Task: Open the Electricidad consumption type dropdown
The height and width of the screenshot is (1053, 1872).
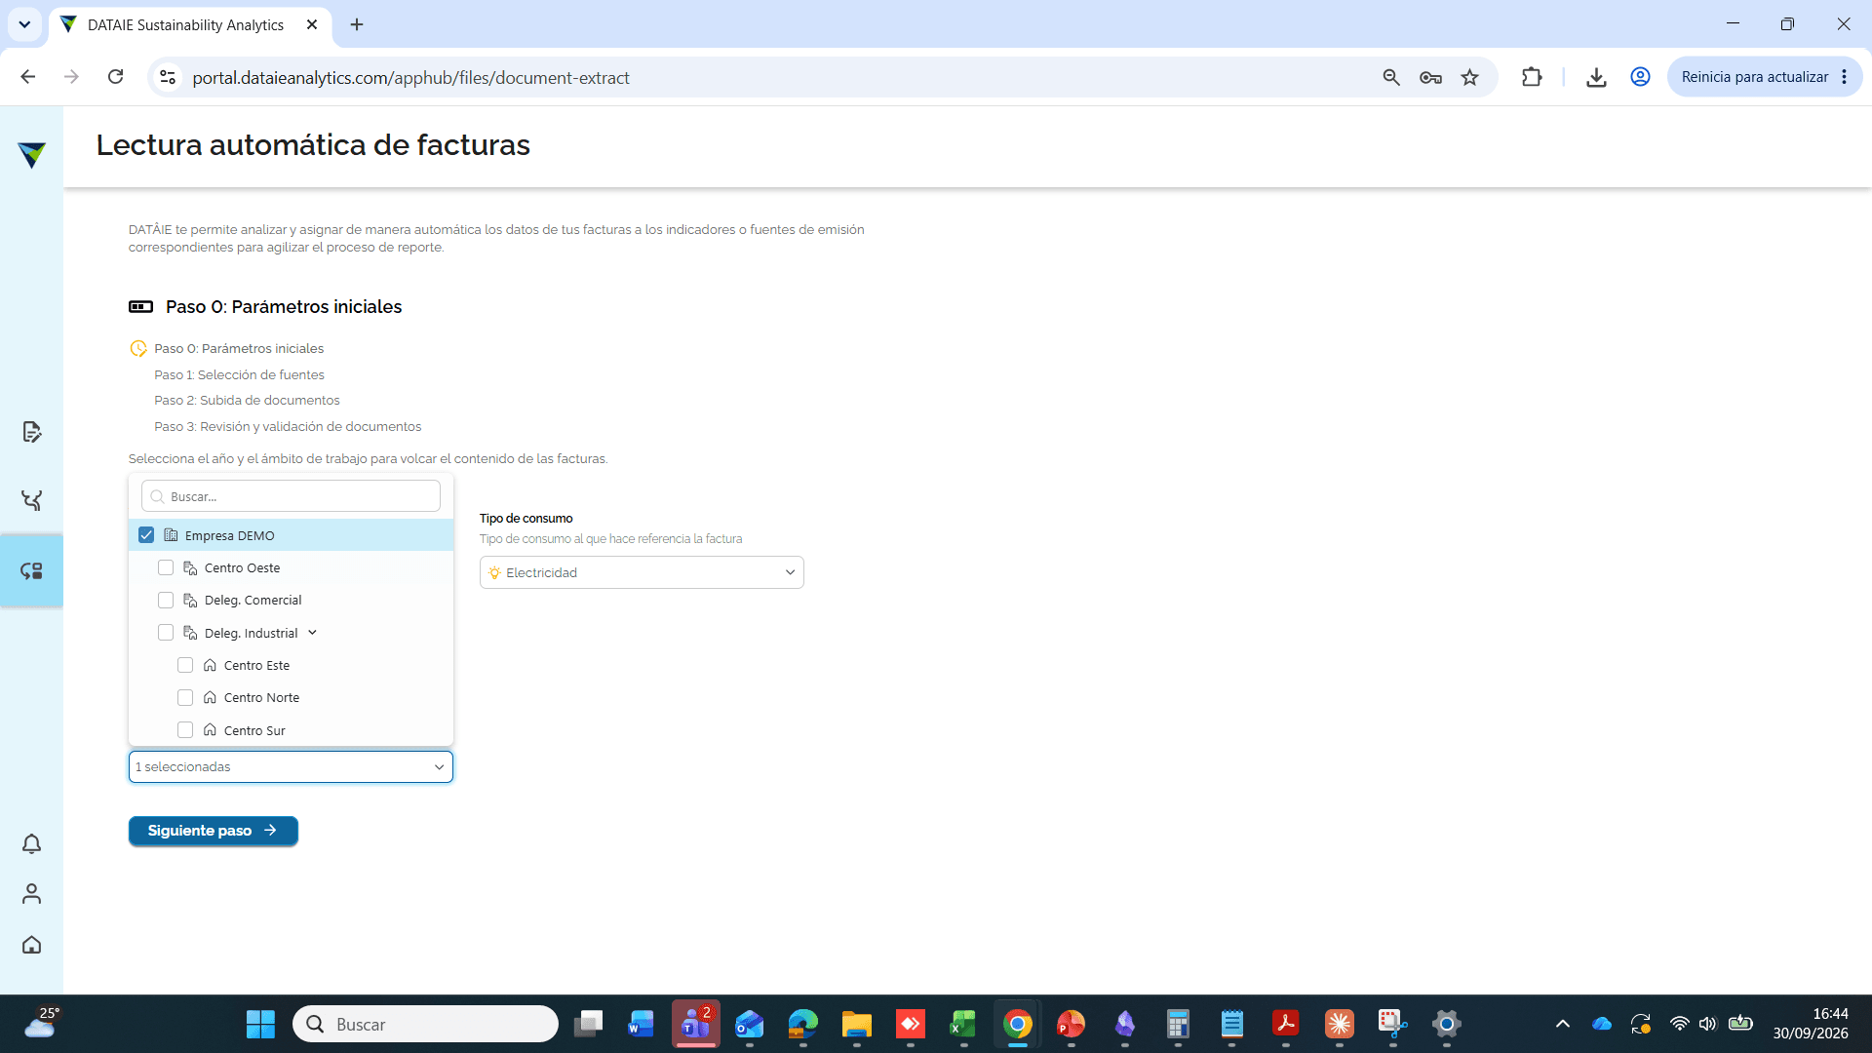Action: pyautogui.click(x=642, y=572)
